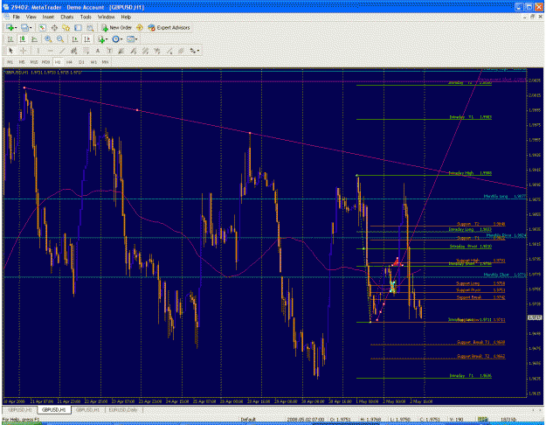Open the New Chart icon
546x425 pixels.
coord(10,27)
